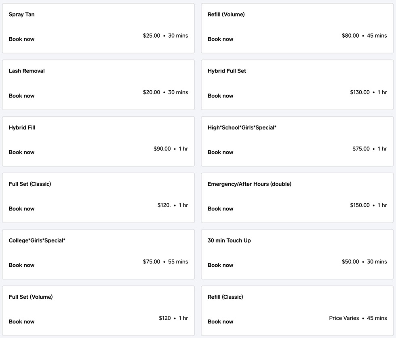Book the High School Girls Special
This screenshot has width=396, height=338.
220,152
